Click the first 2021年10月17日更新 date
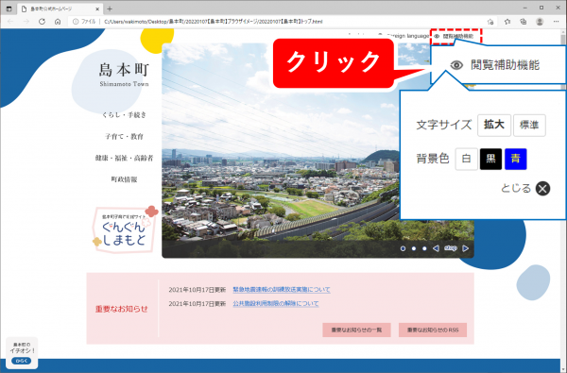The height and width of the screenshot is (373, 567). pyautogui.click(x=198, y=290)
